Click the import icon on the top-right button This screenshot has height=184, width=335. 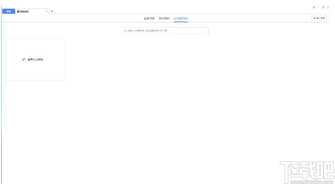point(315,18)
